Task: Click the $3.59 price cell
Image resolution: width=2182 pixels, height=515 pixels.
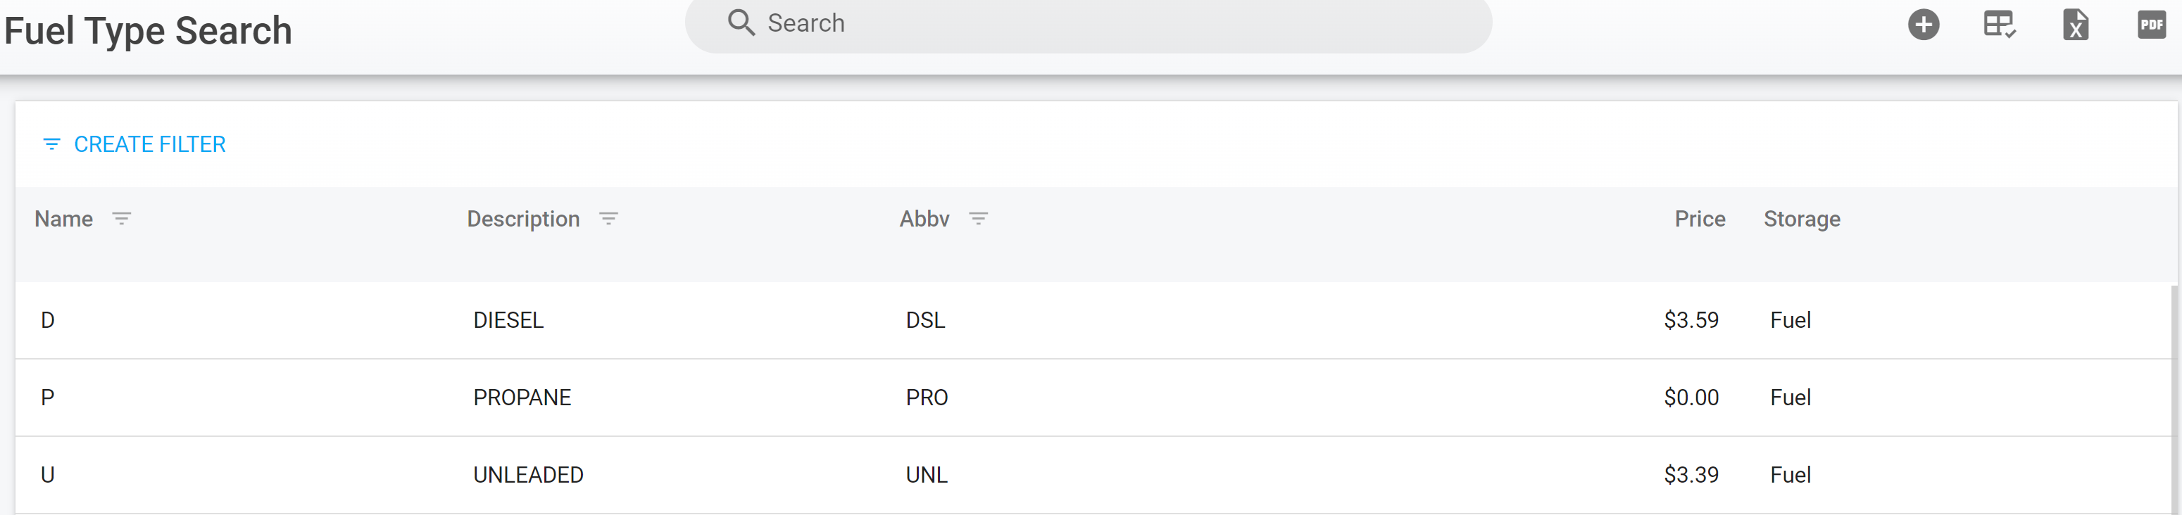Action: coord(1691,320)
